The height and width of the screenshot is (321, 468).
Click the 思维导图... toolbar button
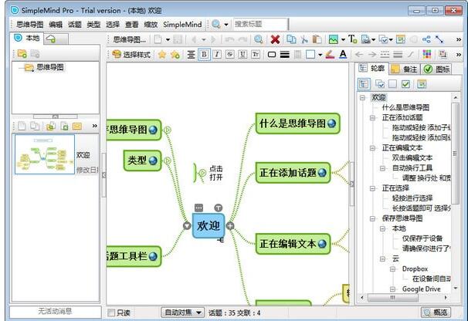click(130, 39)
